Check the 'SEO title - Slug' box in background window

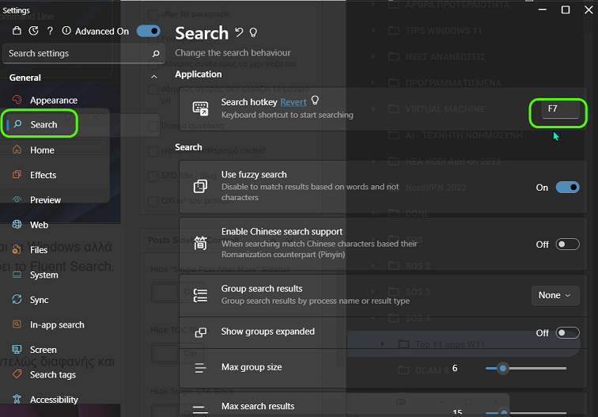(x=153, y=176)
